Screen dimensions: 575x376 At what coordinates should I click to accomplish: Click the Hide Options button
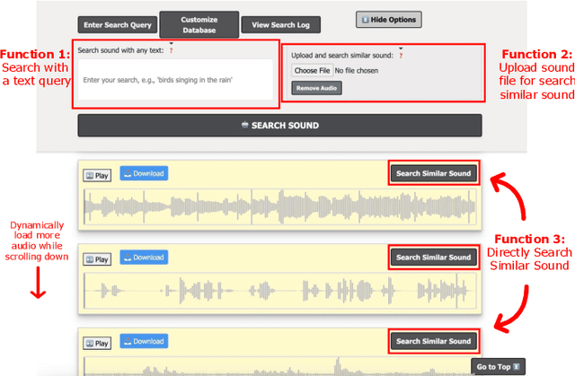[389, 20]
